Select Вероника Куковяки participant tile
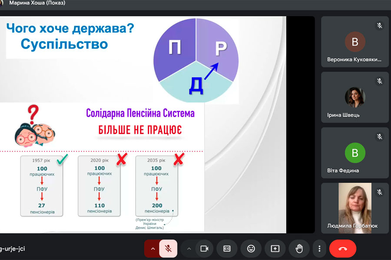The image size is (391, 260). pos(355,42)
